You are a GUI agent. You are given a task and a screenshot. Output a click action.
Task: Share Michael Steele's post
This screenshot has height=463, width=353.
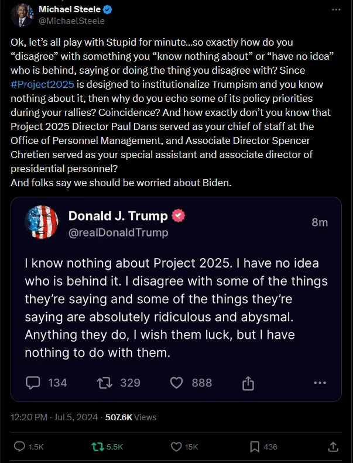[x=333, y=447]
